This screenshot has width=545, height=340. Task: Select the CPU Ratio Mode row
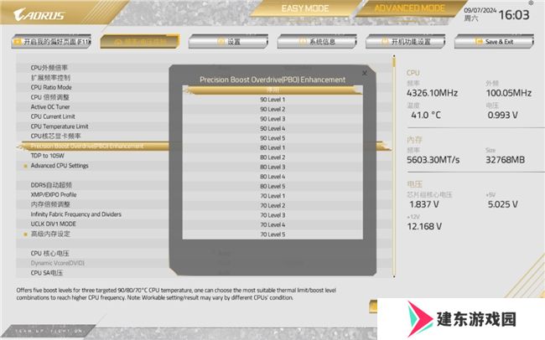[x=93, y=87]
